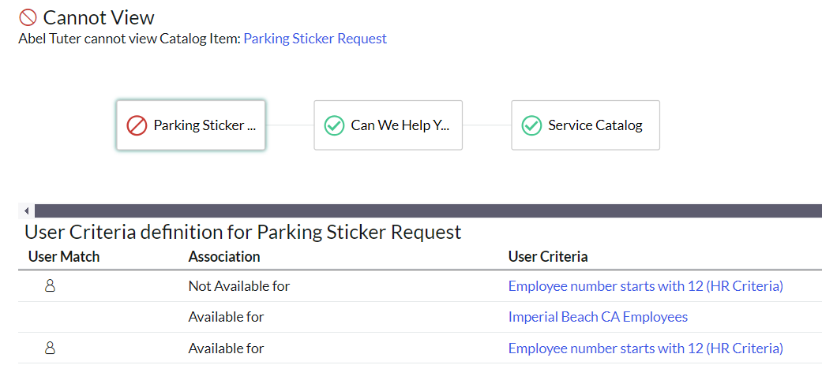The image size is (822, 380).
Task: Click user match icon in Not Available for row
Action: [50, 286]
